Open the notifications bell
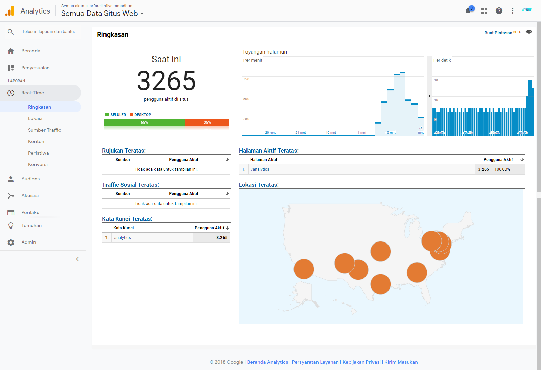 (468, 11)
